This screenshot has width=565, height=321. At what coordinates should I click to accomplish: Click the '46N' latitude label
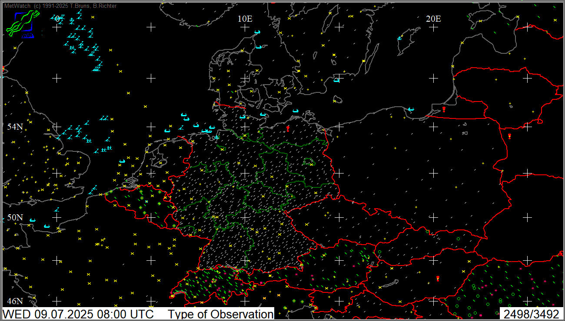(15, 301)
